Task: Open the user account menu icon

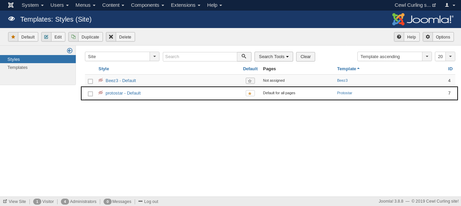Action: tap(450, 5)
